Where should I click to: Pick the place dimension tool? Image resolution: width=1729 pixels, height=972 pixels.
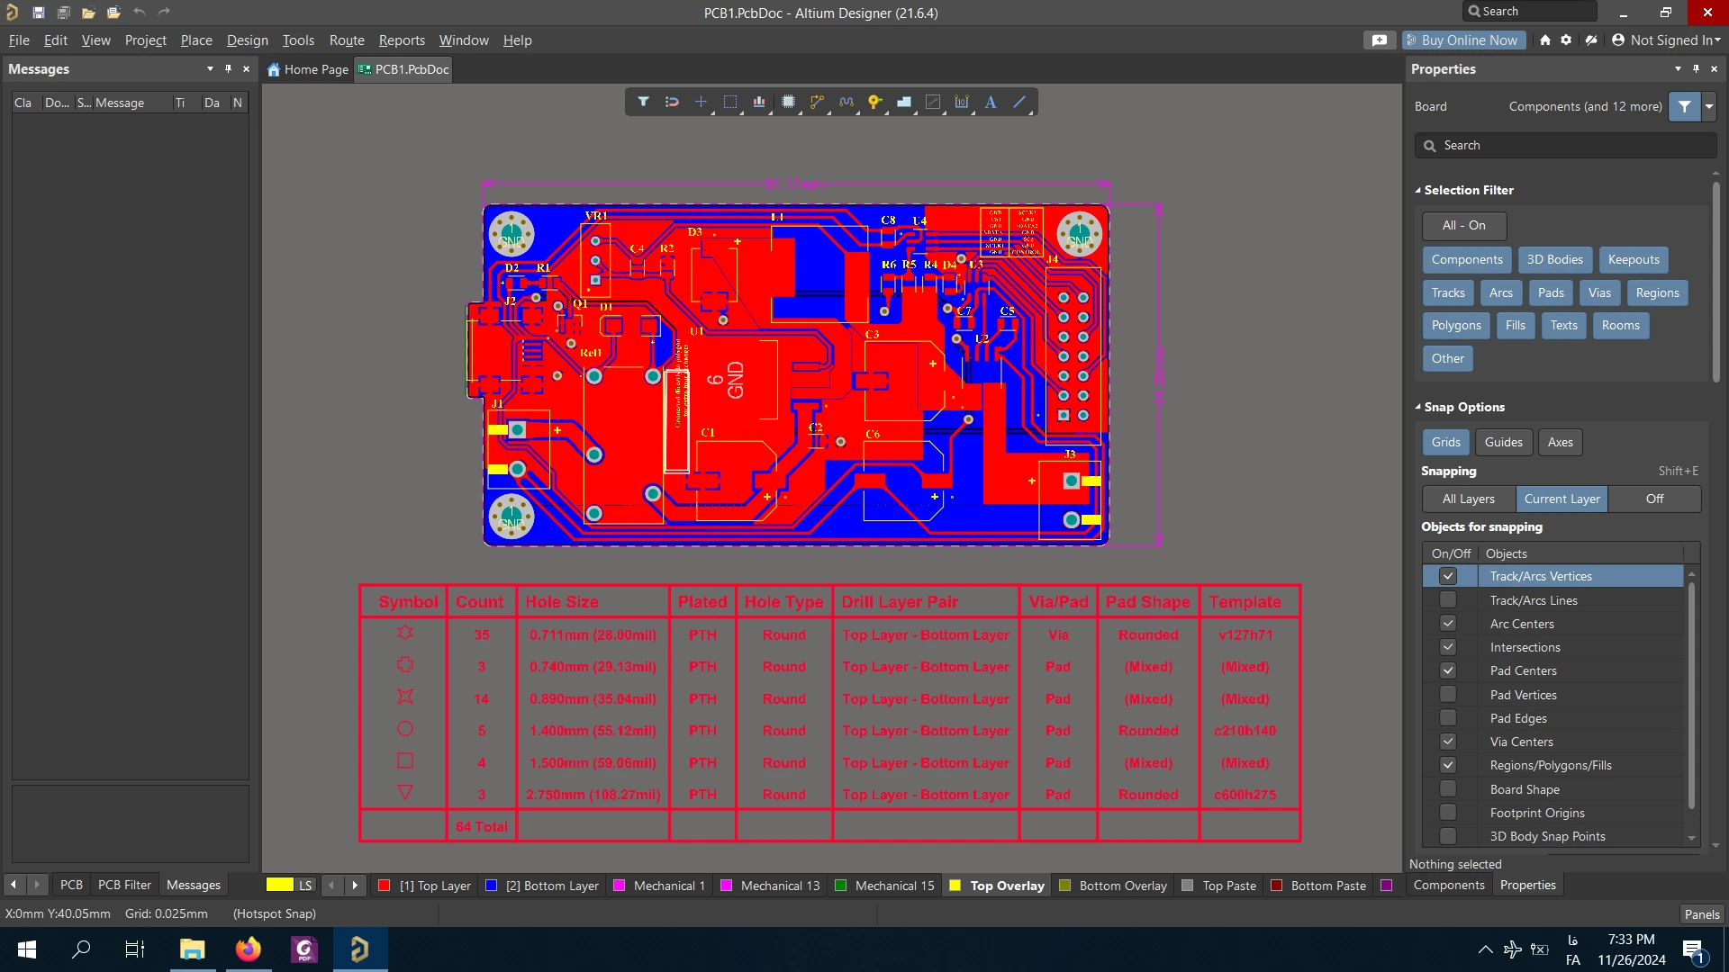coord(962,102)
